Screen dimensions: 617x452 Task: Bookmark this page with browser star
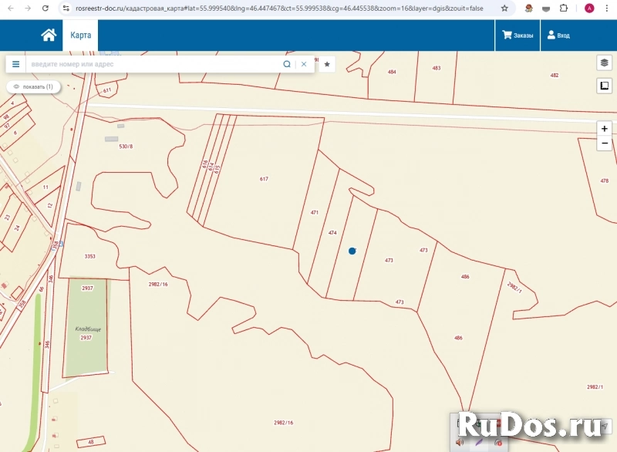504,8
